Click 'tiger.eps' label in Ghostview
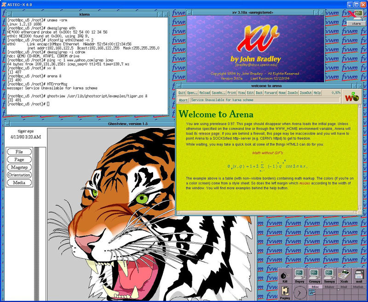 (x=26, y=131)
